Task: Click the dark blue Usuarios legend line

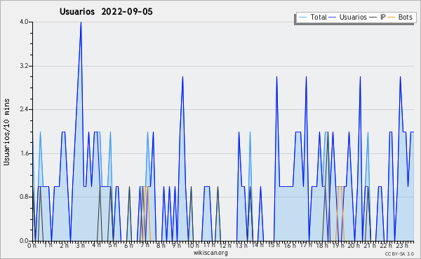Action: coord(333,17)
